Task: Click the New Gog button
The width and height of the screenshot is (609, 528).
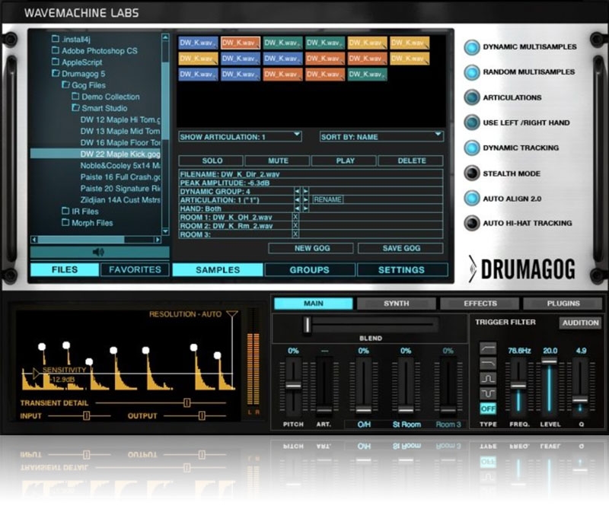Action: (x=311, y=248)
